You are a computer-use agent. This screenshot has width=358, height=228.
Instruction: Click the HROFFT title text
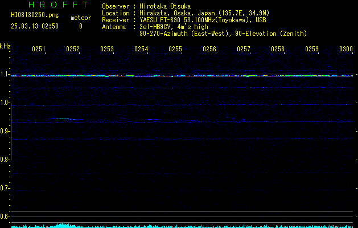[x=59, y=5]
